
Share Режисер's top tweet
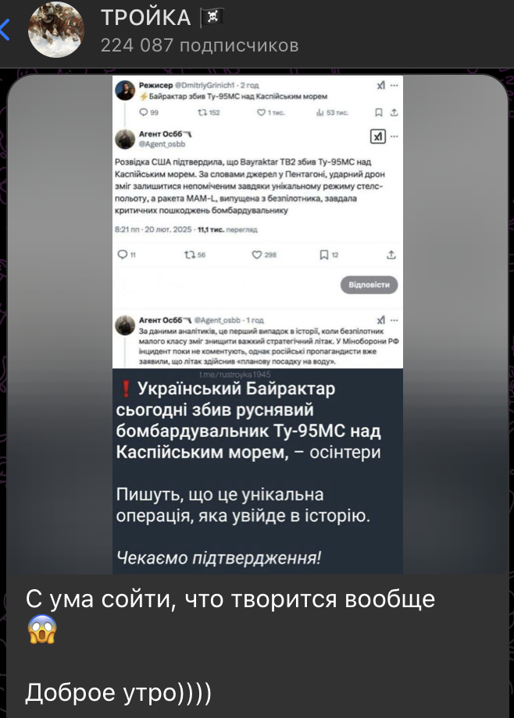click(394, 112)
